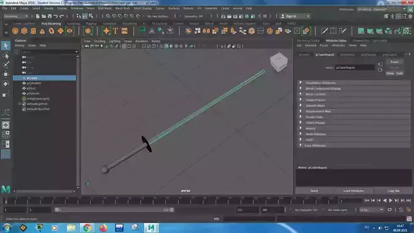Screen dimensions: 414x233
Task: Activate the Paint selection tool
Action: click(6, 64)
